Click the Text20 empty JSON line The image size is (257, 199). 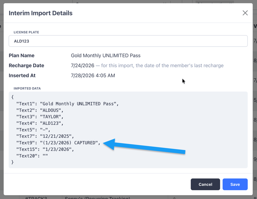pos(32,156)
